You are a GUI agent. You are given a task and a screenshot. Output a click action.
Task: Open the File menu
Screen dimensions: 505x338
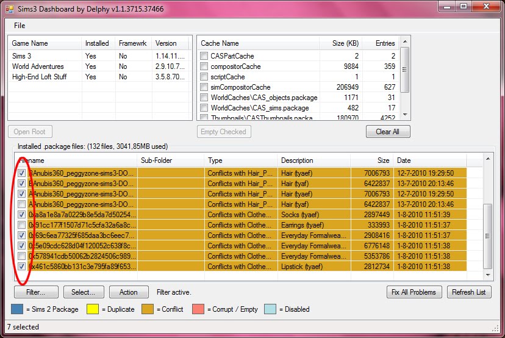pos(20,26)
